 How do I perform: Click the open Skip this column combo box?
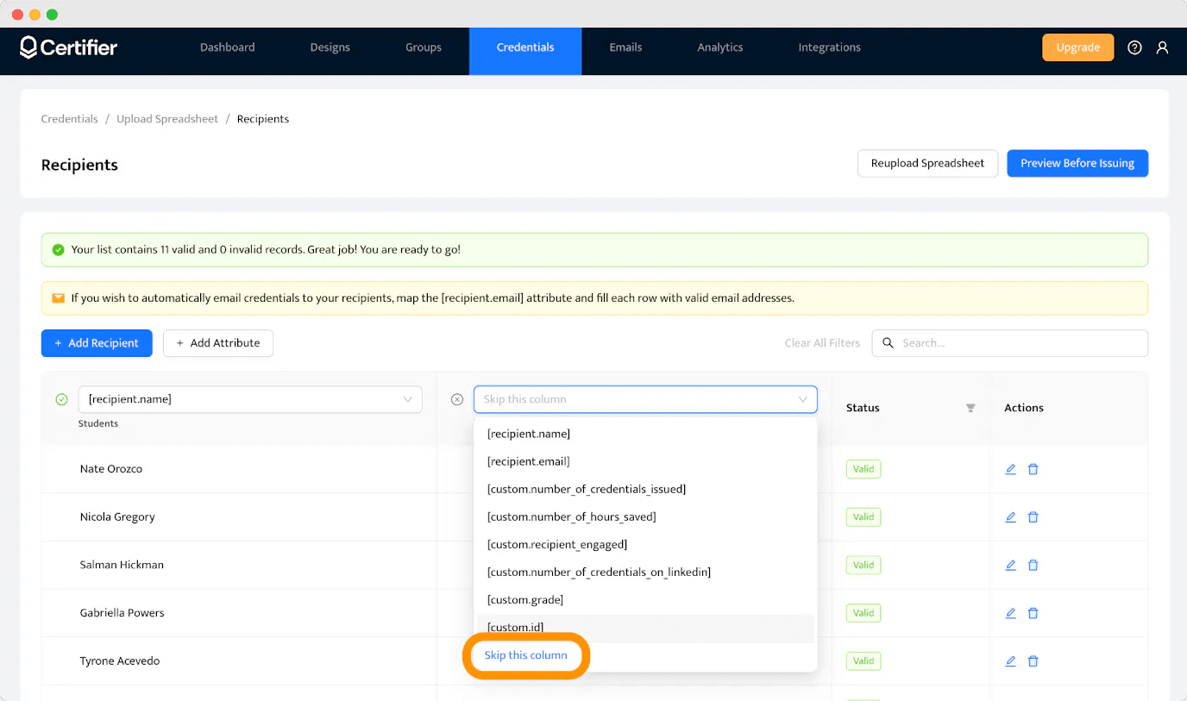645,399
